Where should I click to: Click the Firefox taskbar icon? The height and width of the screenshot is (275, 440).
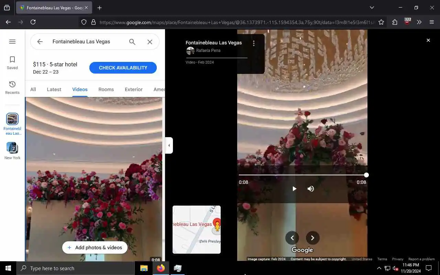point(161,268)
